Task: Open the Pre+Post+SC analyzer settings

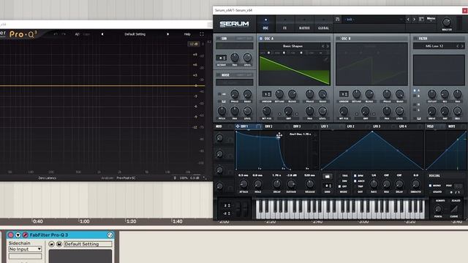Action: [126, 178]
